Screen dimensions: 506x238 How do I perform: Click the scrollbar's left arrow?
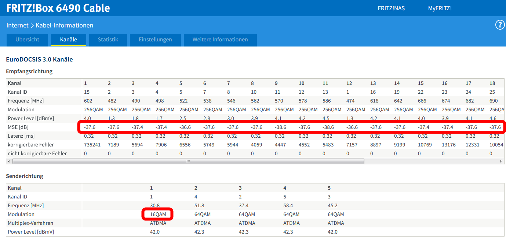9,161
